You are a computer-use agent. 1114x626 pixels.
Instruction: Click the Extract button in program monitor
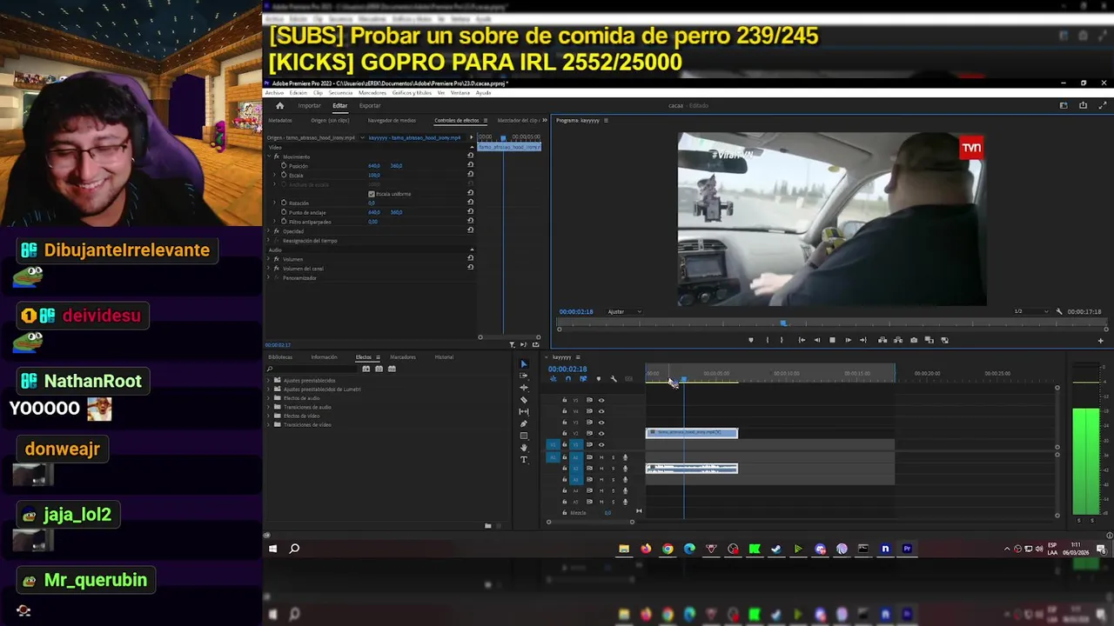click(898, 340)
